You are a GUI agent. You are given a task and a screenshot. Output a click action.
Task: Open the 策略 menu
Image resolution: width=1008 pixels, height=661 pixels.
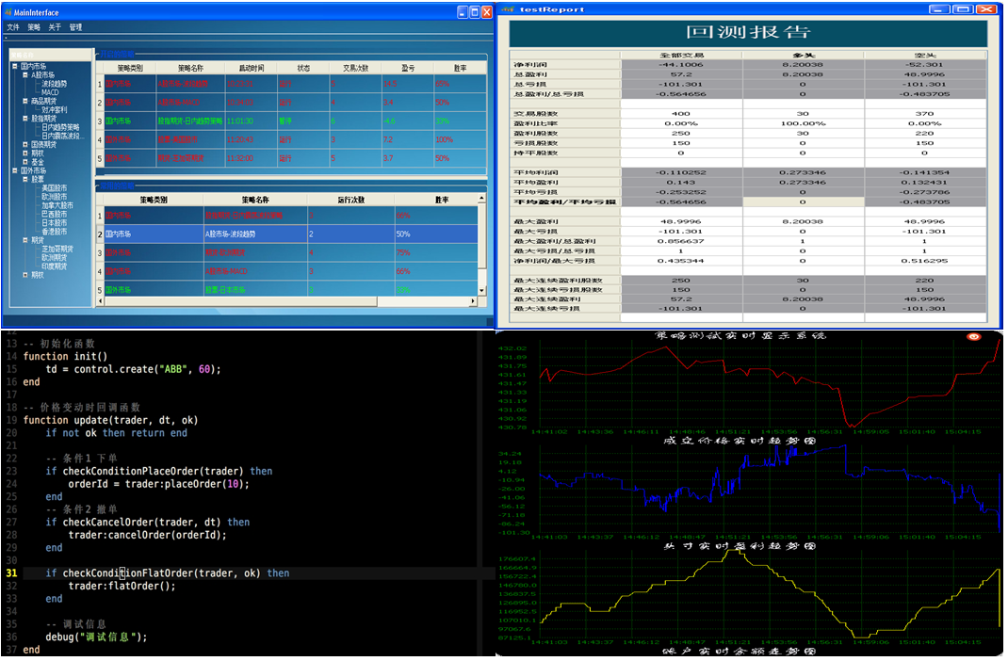coord(34,27)
